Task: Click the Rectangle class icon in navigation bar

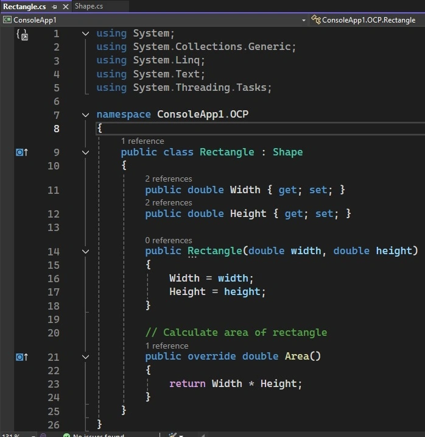Action: (316, 20)
